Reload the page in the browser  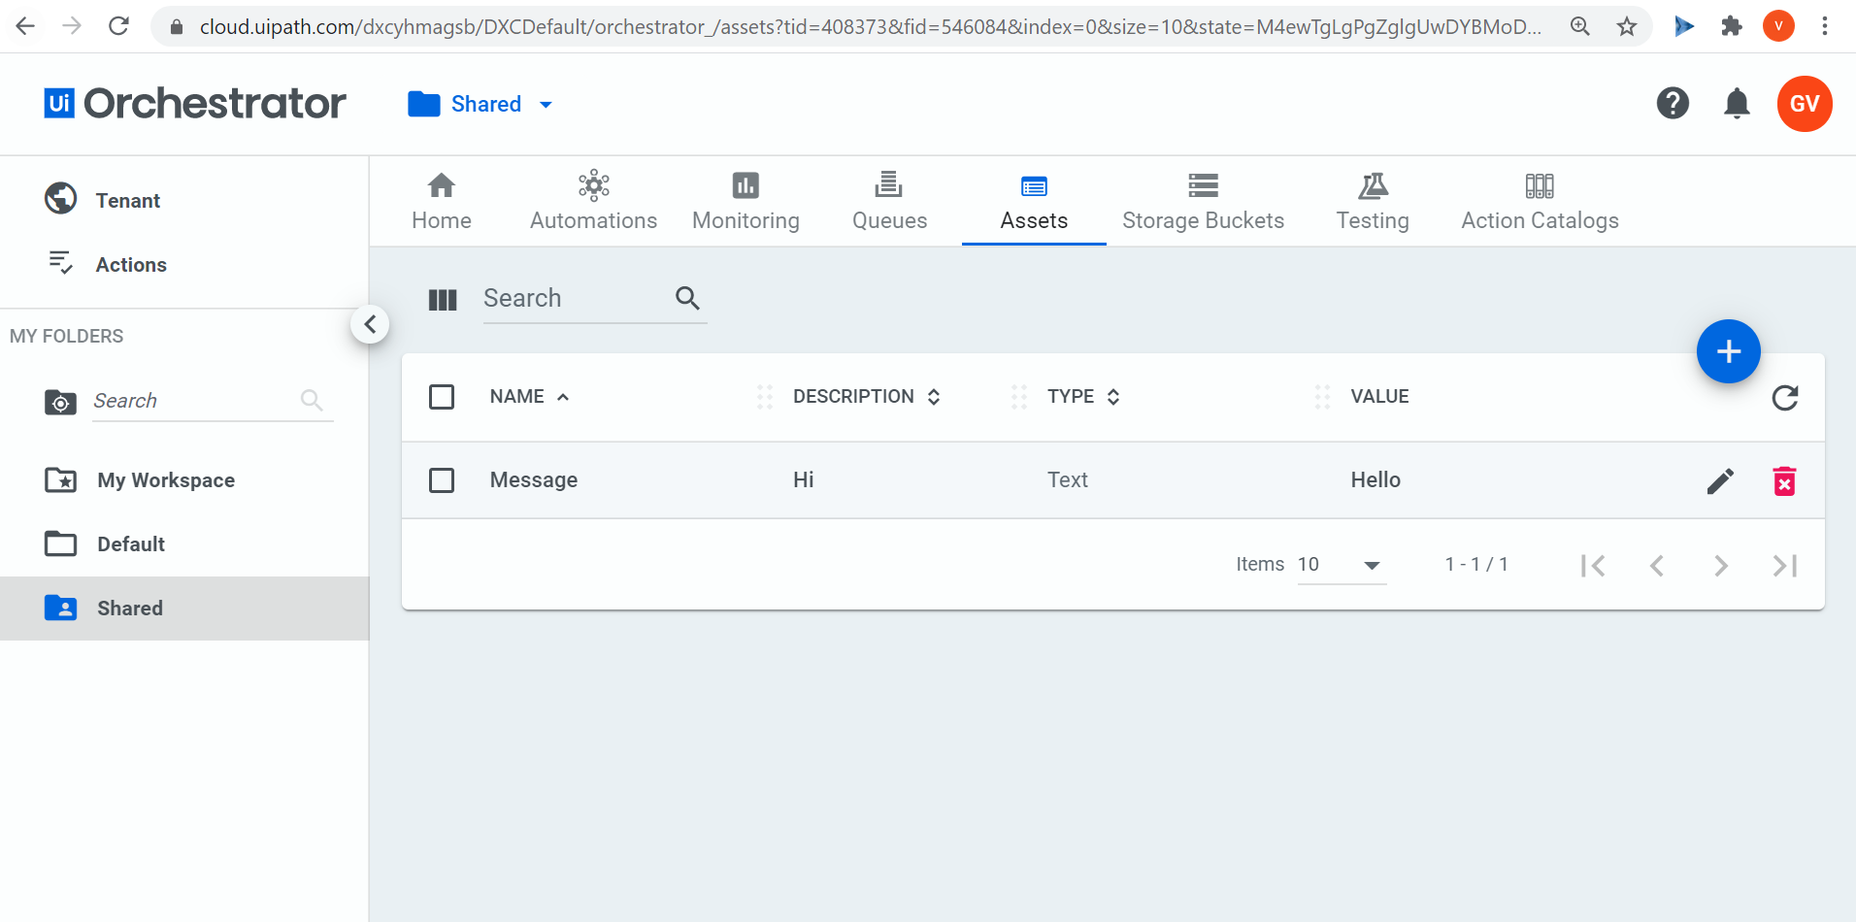(x=118, y=26)
